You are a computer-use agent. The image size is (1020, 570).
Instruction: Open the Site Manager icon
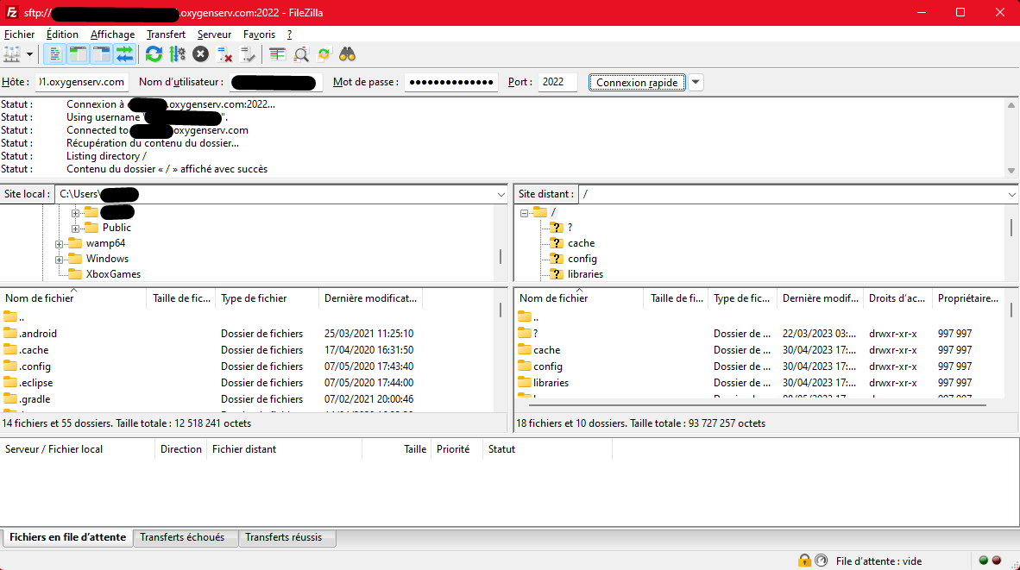click(12, 54)
